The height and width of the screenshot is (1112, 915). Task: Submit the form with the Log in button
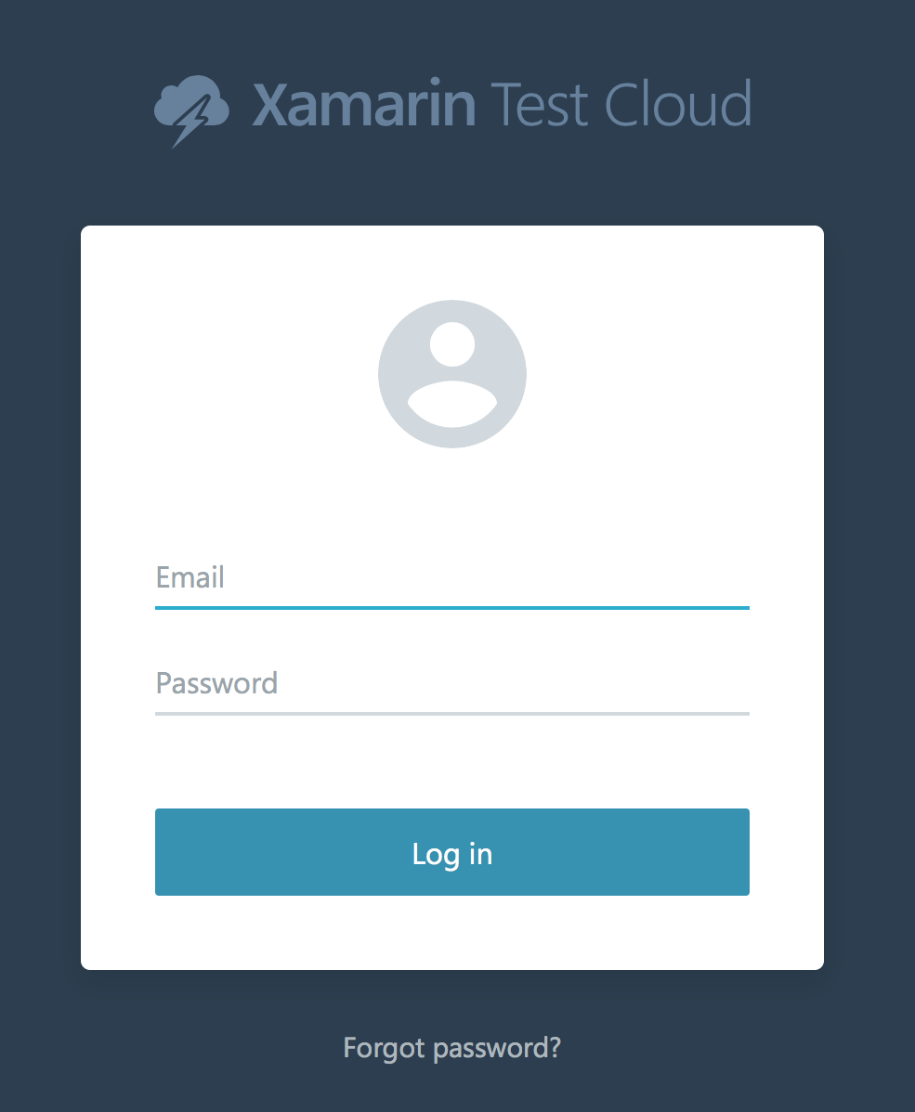point(452,852)
